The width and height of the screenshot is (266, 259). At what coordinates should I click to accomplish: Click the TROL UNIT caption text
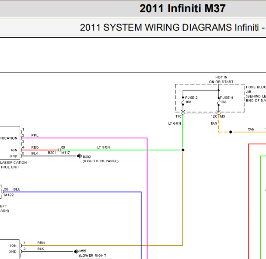tap(10, 167)
